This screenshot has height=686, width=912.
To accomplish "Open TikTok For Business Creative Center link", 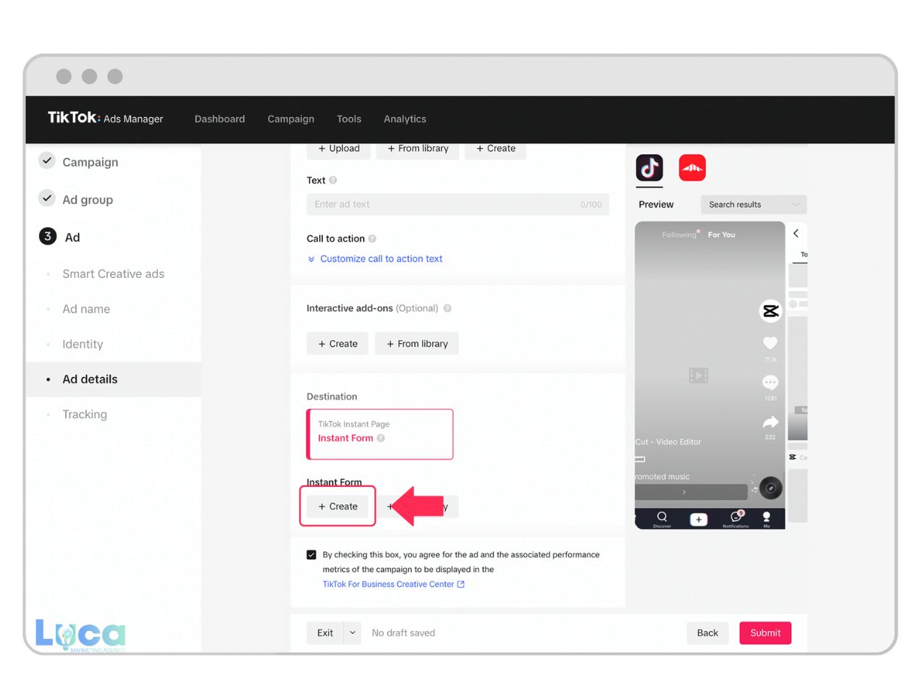I will 393,584.
